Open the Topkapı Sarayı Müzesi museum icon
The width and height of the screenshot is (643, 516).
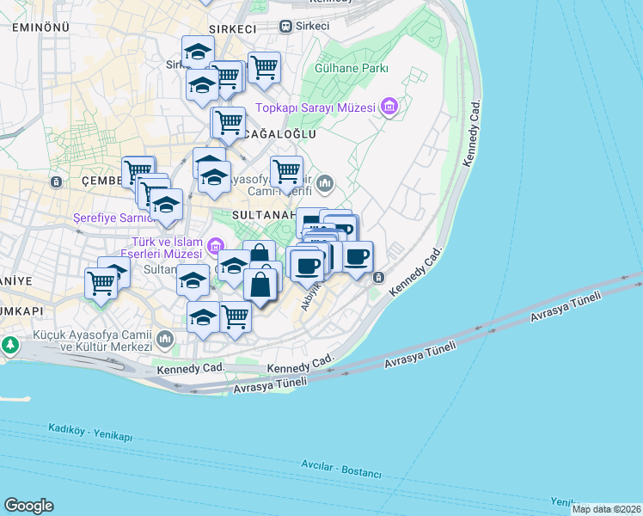click(x=389, y=107)
